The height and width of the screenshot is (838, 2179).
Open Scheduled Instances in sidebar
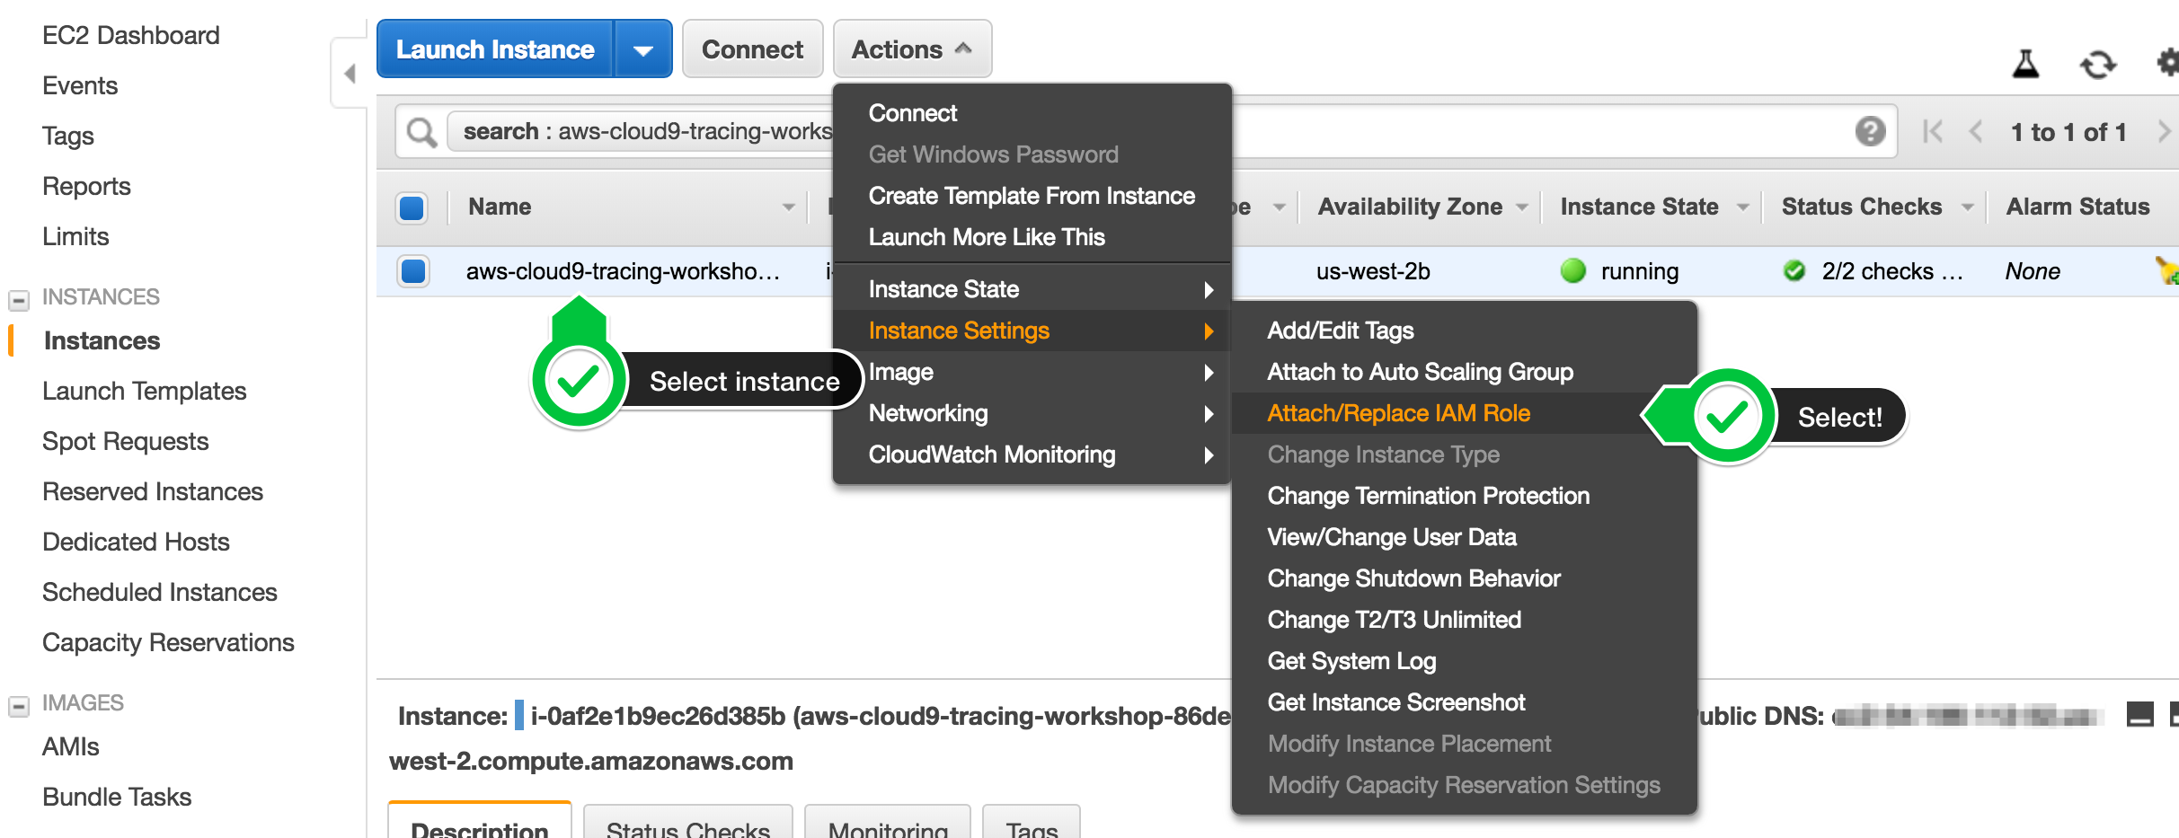pos(159,592)
